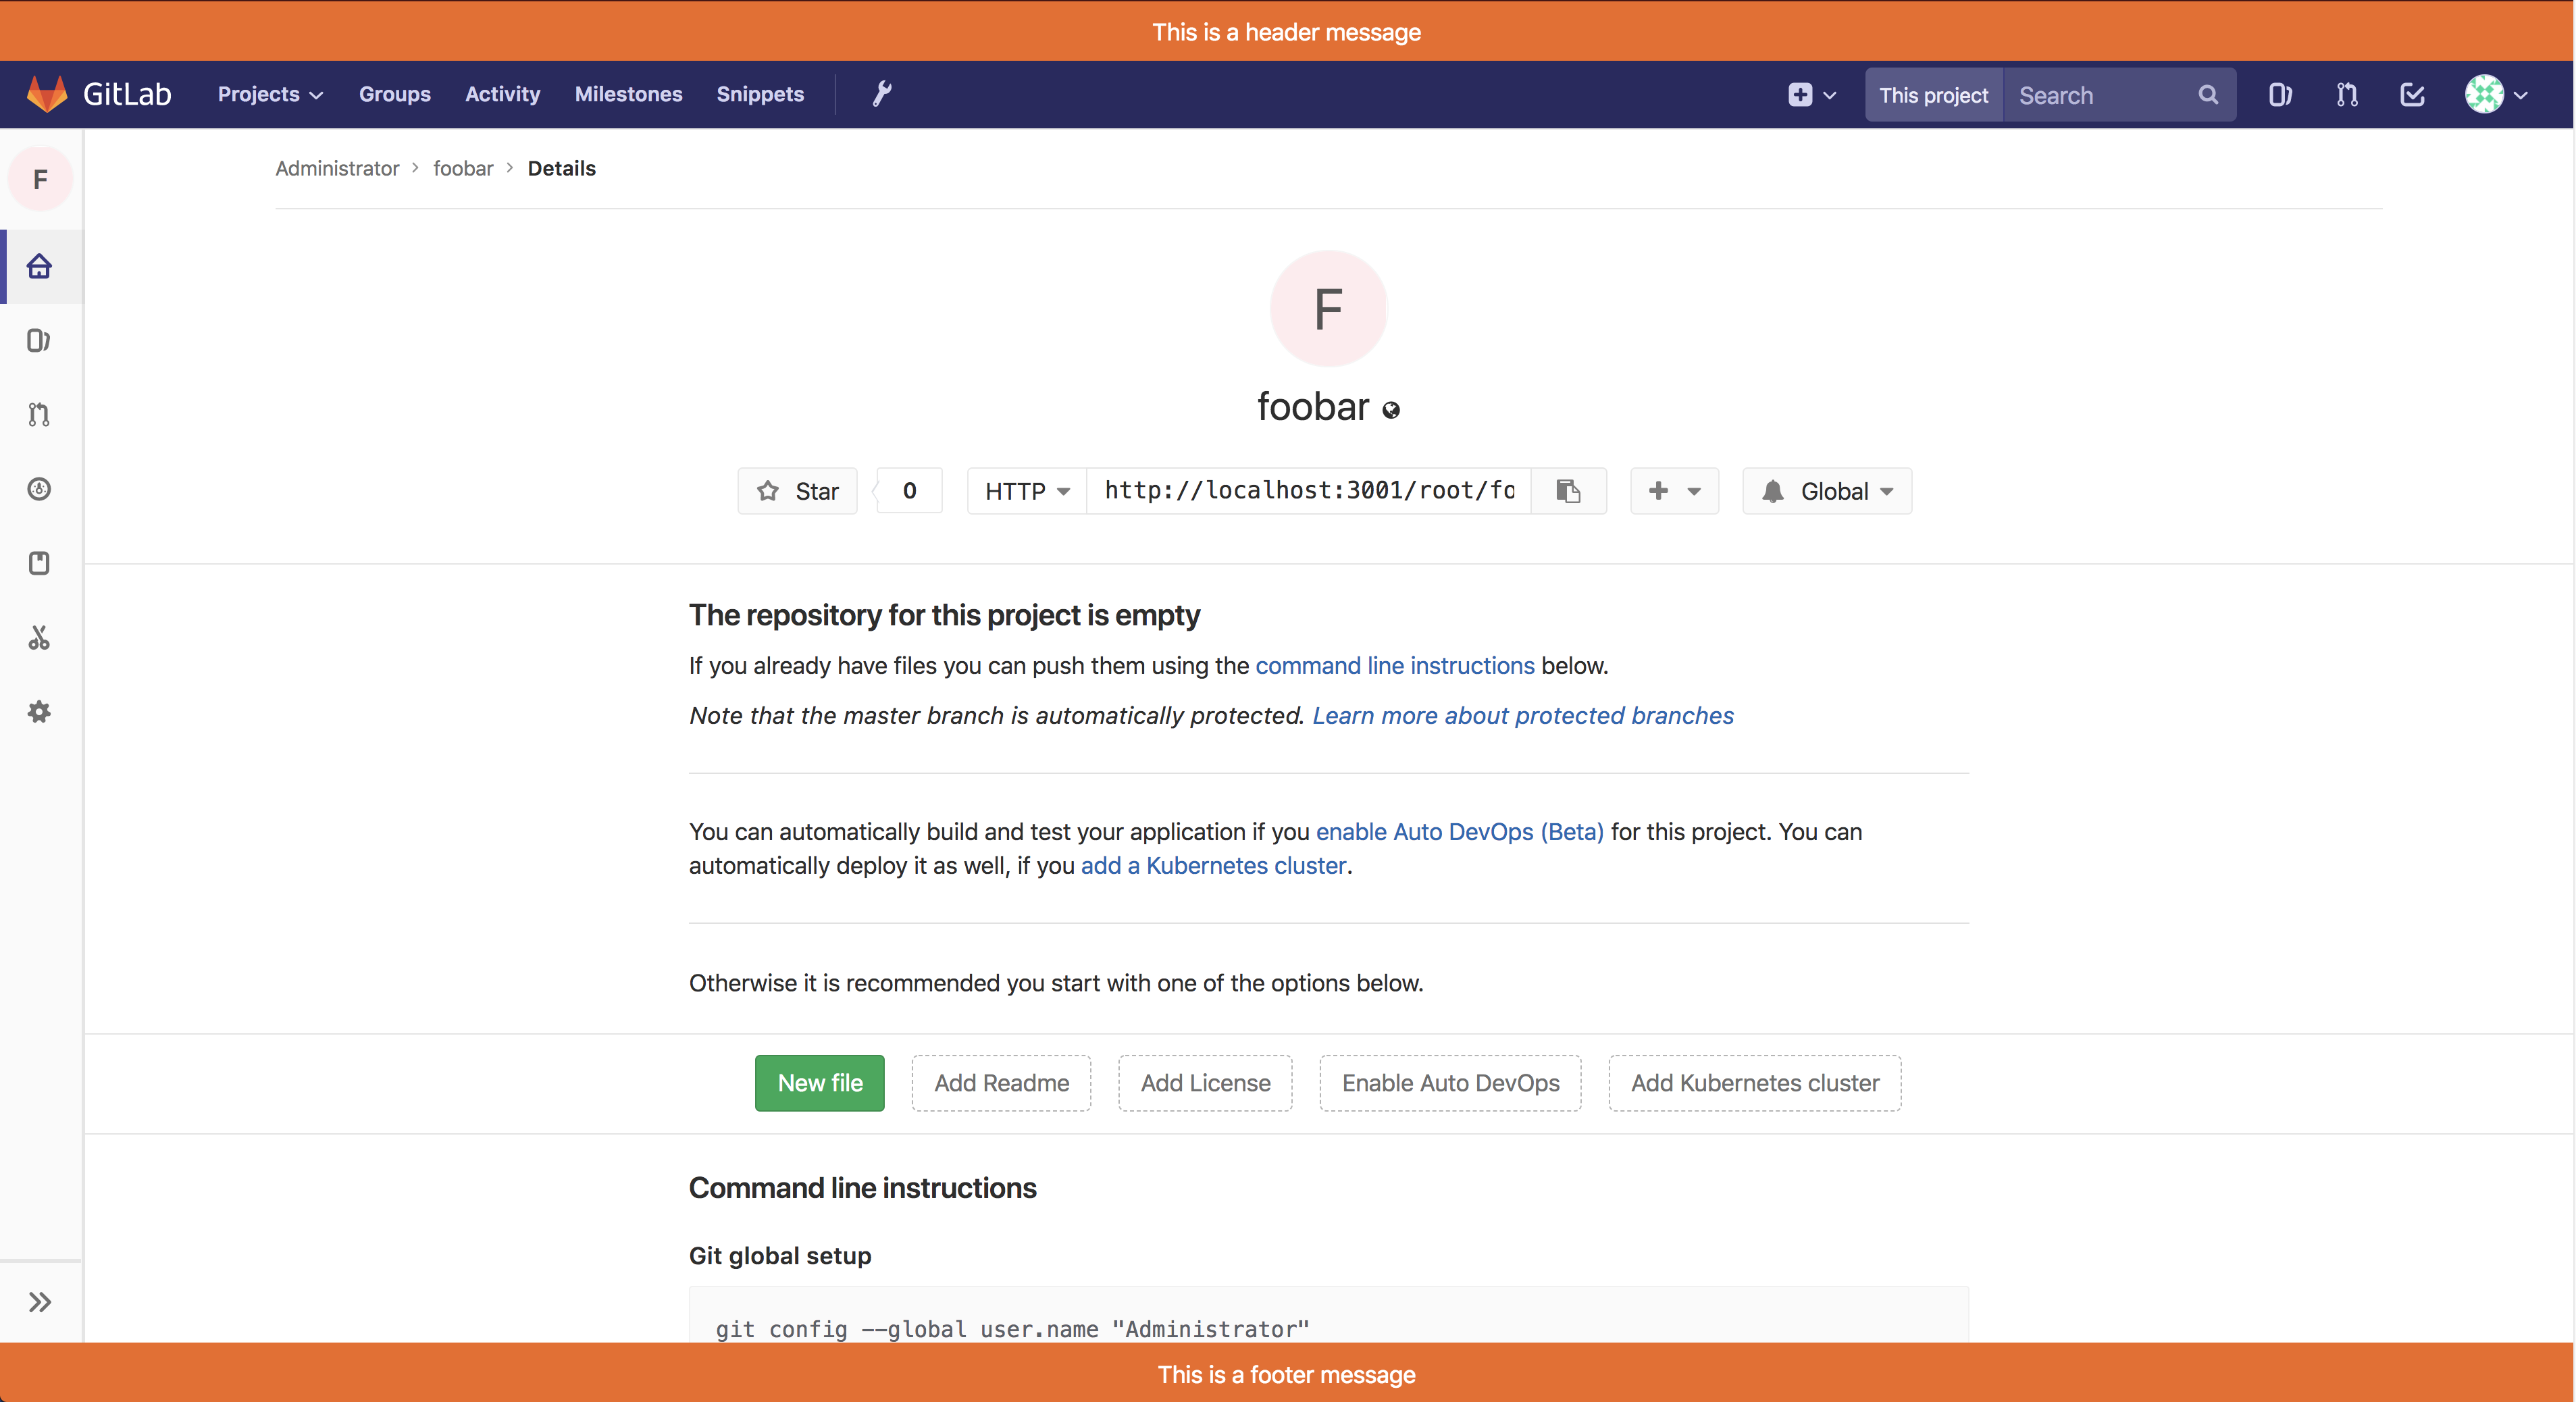Click the merge requests sidebar icon
The width and height of the screenshot is (2576, 1402).
coord(41,415)
